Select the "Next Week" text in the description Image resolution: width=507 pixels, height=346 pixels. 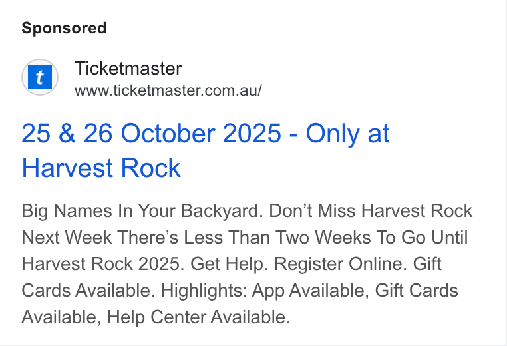coord(67,238)
